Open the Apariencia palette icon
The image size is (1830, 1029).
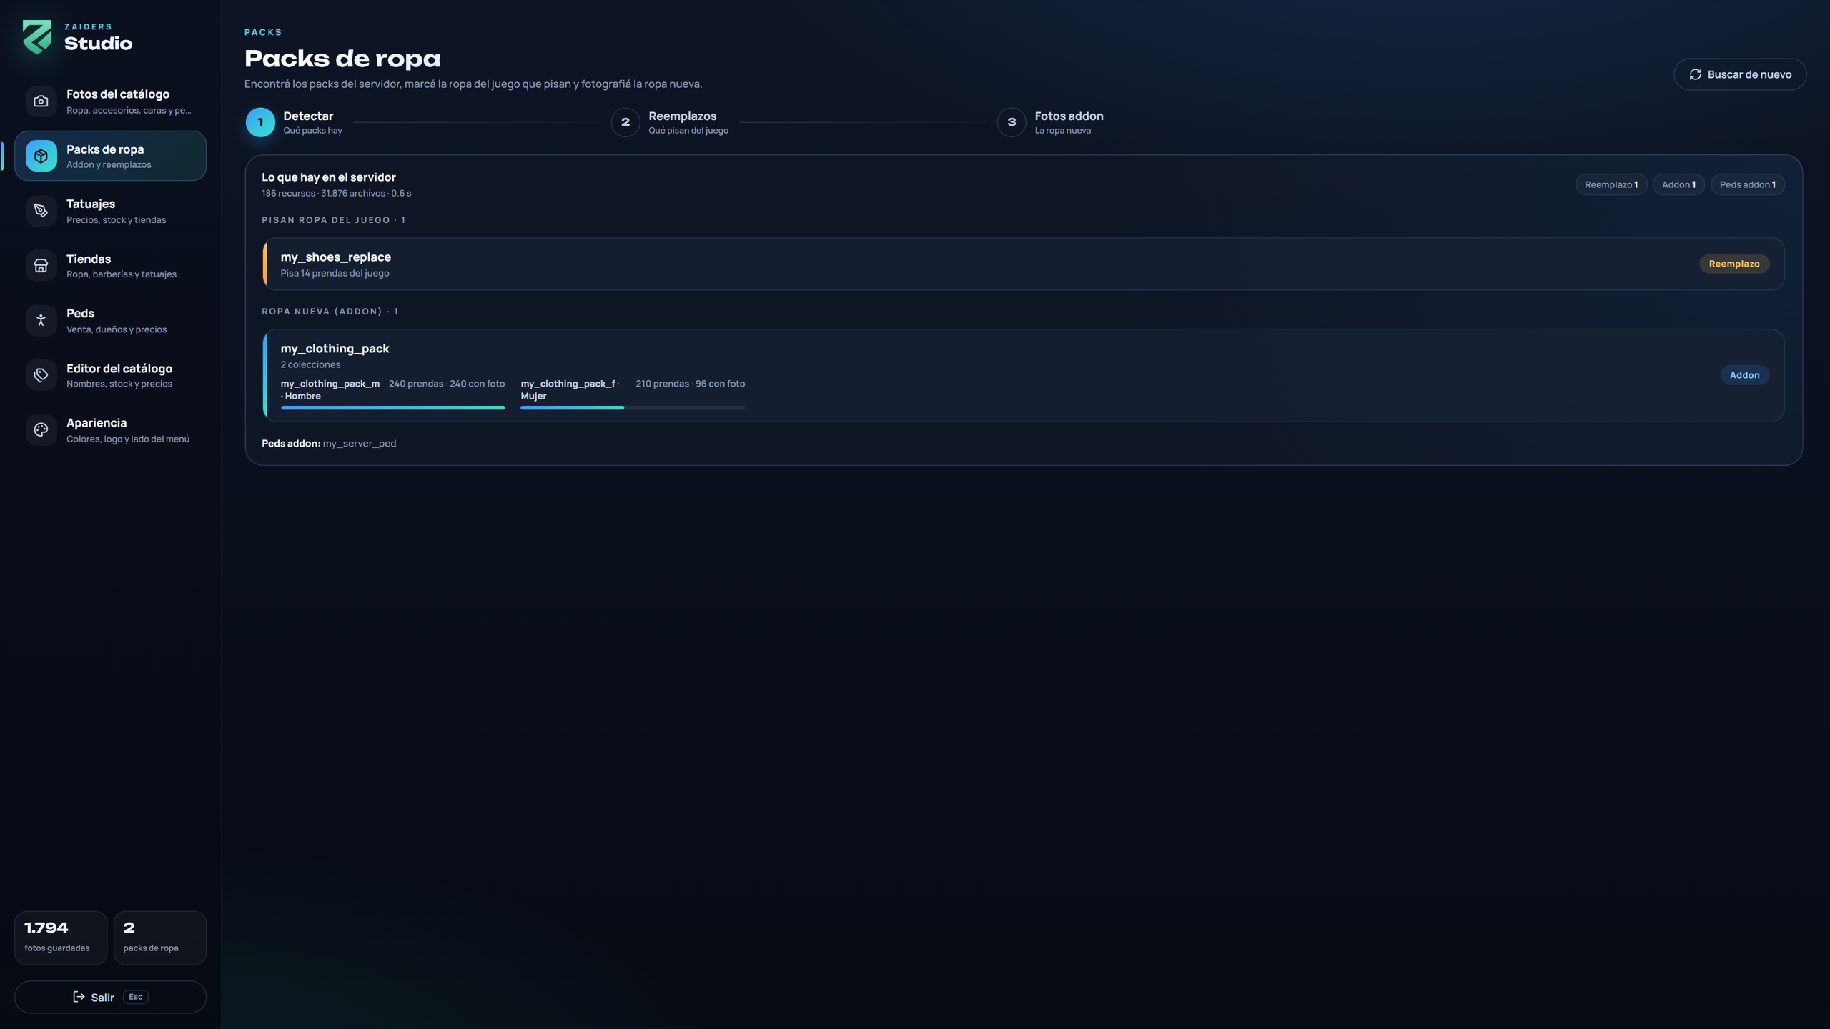pos(41,429)
